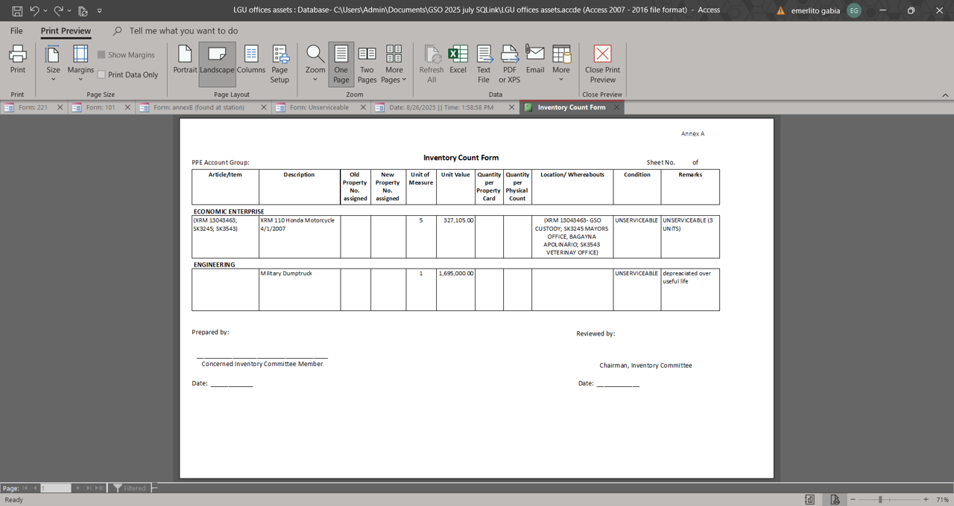
Task: Customize the Quick Access Toolbar dropdown
Action: pos(99,10)
